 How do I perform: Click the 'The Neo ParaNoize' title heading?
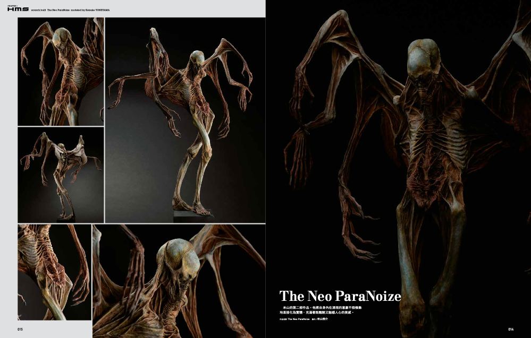(340, 296)
